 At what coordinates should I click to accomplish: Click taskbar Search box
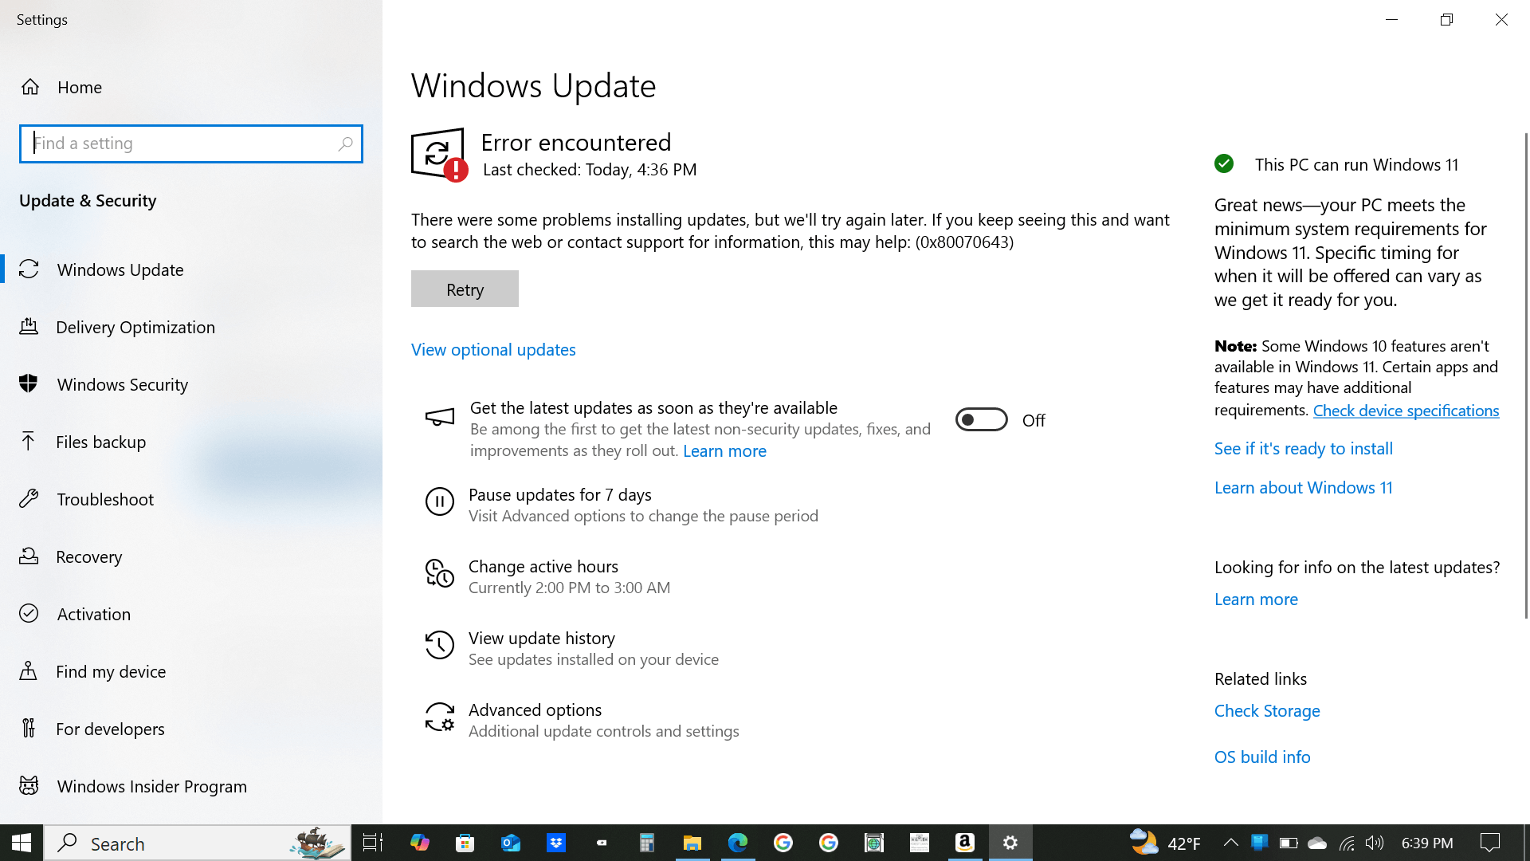tap(198, 843)
